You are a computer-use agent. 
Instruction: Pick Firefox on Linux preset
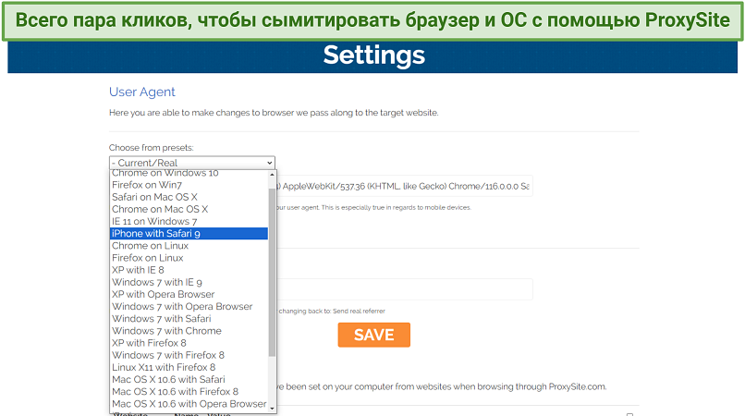point(189,258)
